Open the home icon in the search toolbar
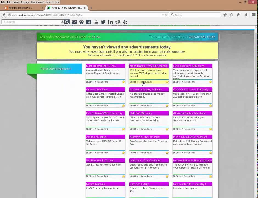258x198 pixels. pyautogui.click(x=81, y=22)
